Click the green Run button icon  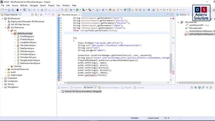[77, 10]
